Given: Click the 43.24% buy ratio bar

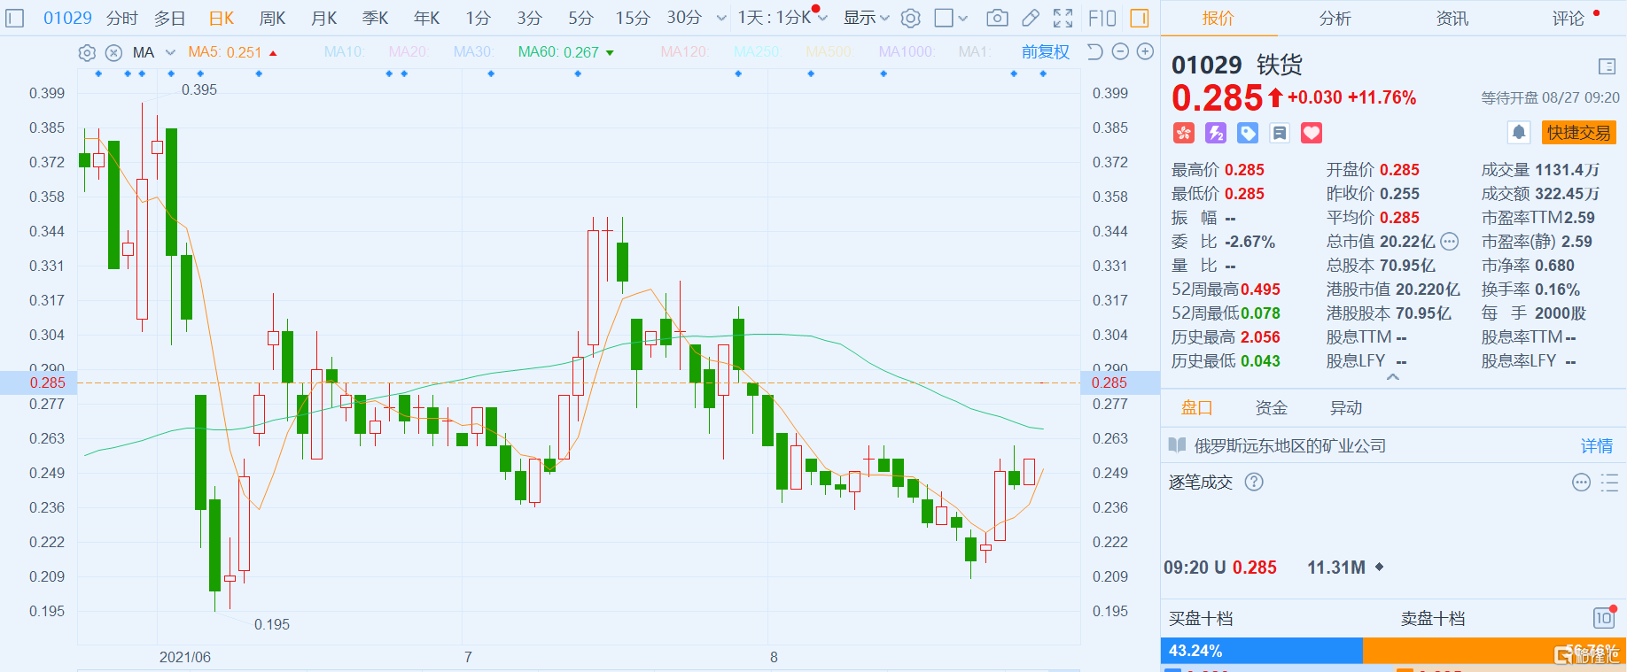Looking at the screenshot, I should click(x=1261, y=651).
